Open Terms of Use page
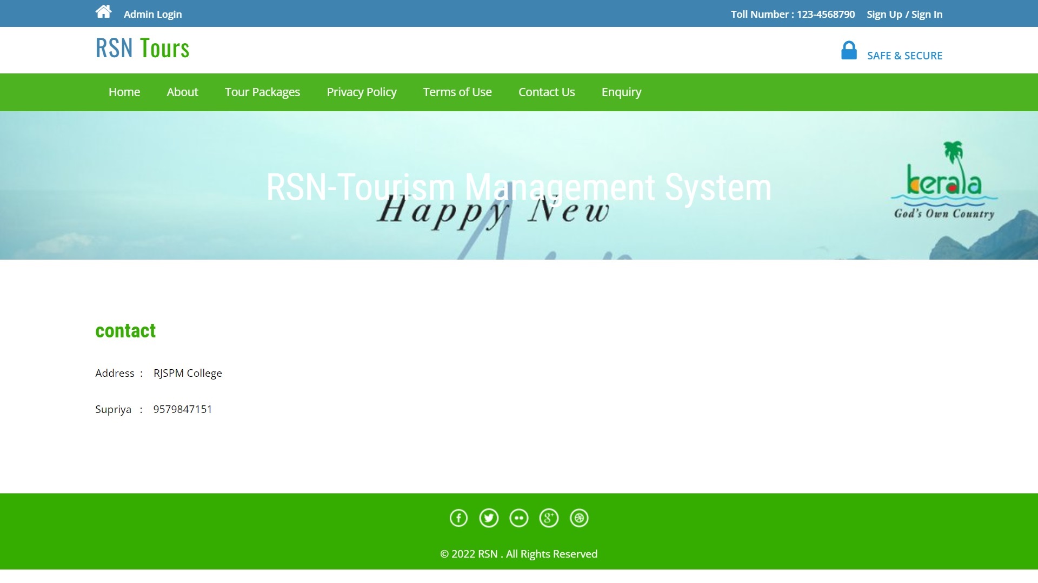The width and height of the screenshot is (1038, 583). (457, 92)
